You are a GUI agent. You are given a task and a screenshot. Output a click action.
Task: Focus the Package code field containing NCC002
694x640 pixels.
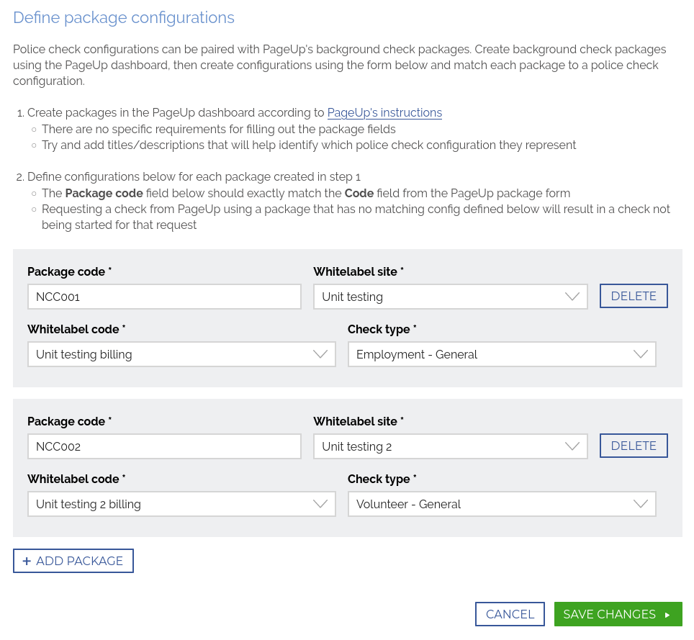click(x=164, y=446)
